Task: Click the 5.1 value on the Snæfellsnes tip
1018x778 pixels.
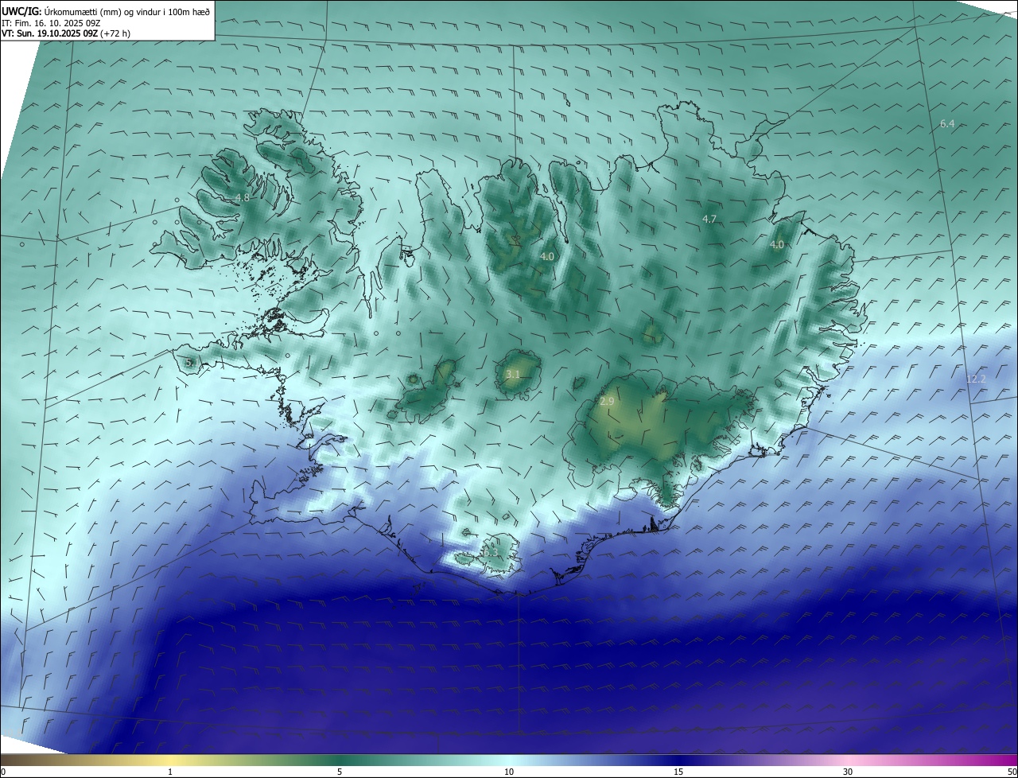Action: click(191, 363)
